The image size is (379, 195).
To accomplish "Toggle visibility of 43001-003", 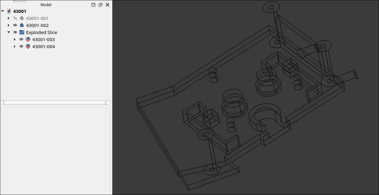I will click(x=21, y=40).
